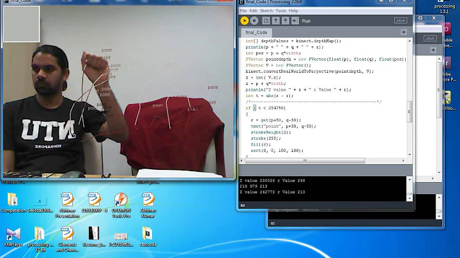This screenshot has height=258, width=460.
Task: Select the final_Code tab
Action: click(x=256, y=32)
